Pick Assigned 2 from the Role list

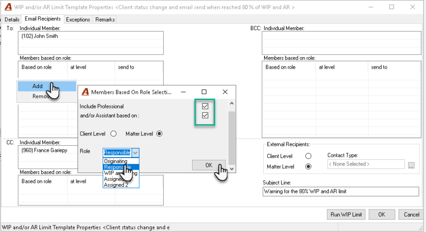point(121,185)
